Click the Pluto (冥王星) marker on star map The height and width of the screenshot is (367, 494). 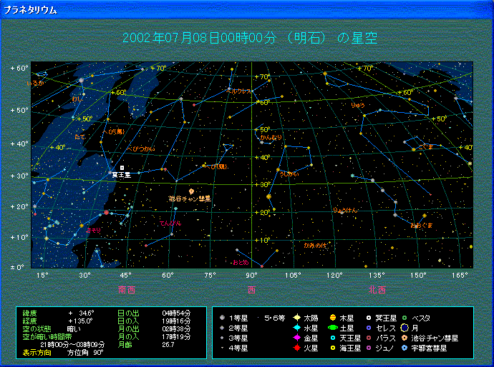coord(122,168)
